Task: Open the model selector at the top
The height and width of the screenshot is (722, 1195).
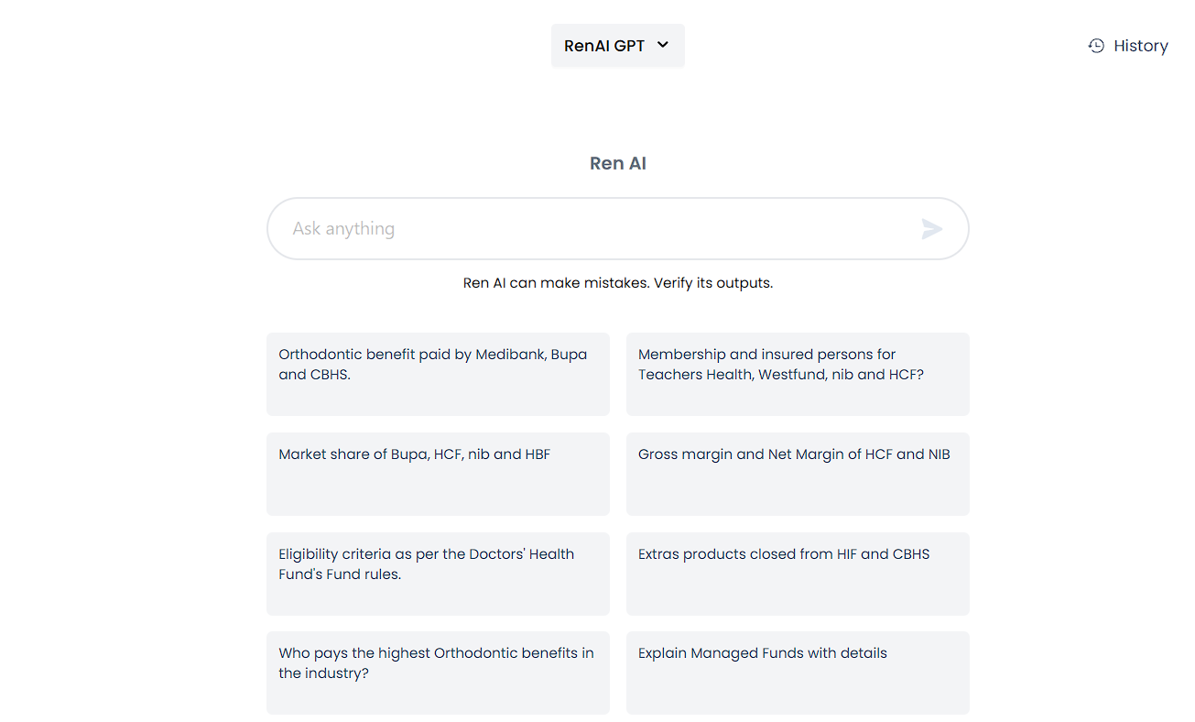Action: click(617, 45)
